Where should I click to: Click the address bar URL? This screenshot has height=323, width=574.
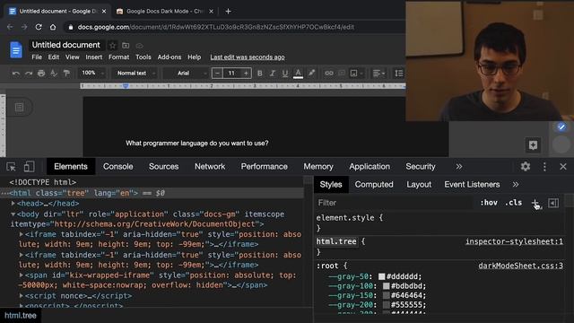[x=215, y=27]
